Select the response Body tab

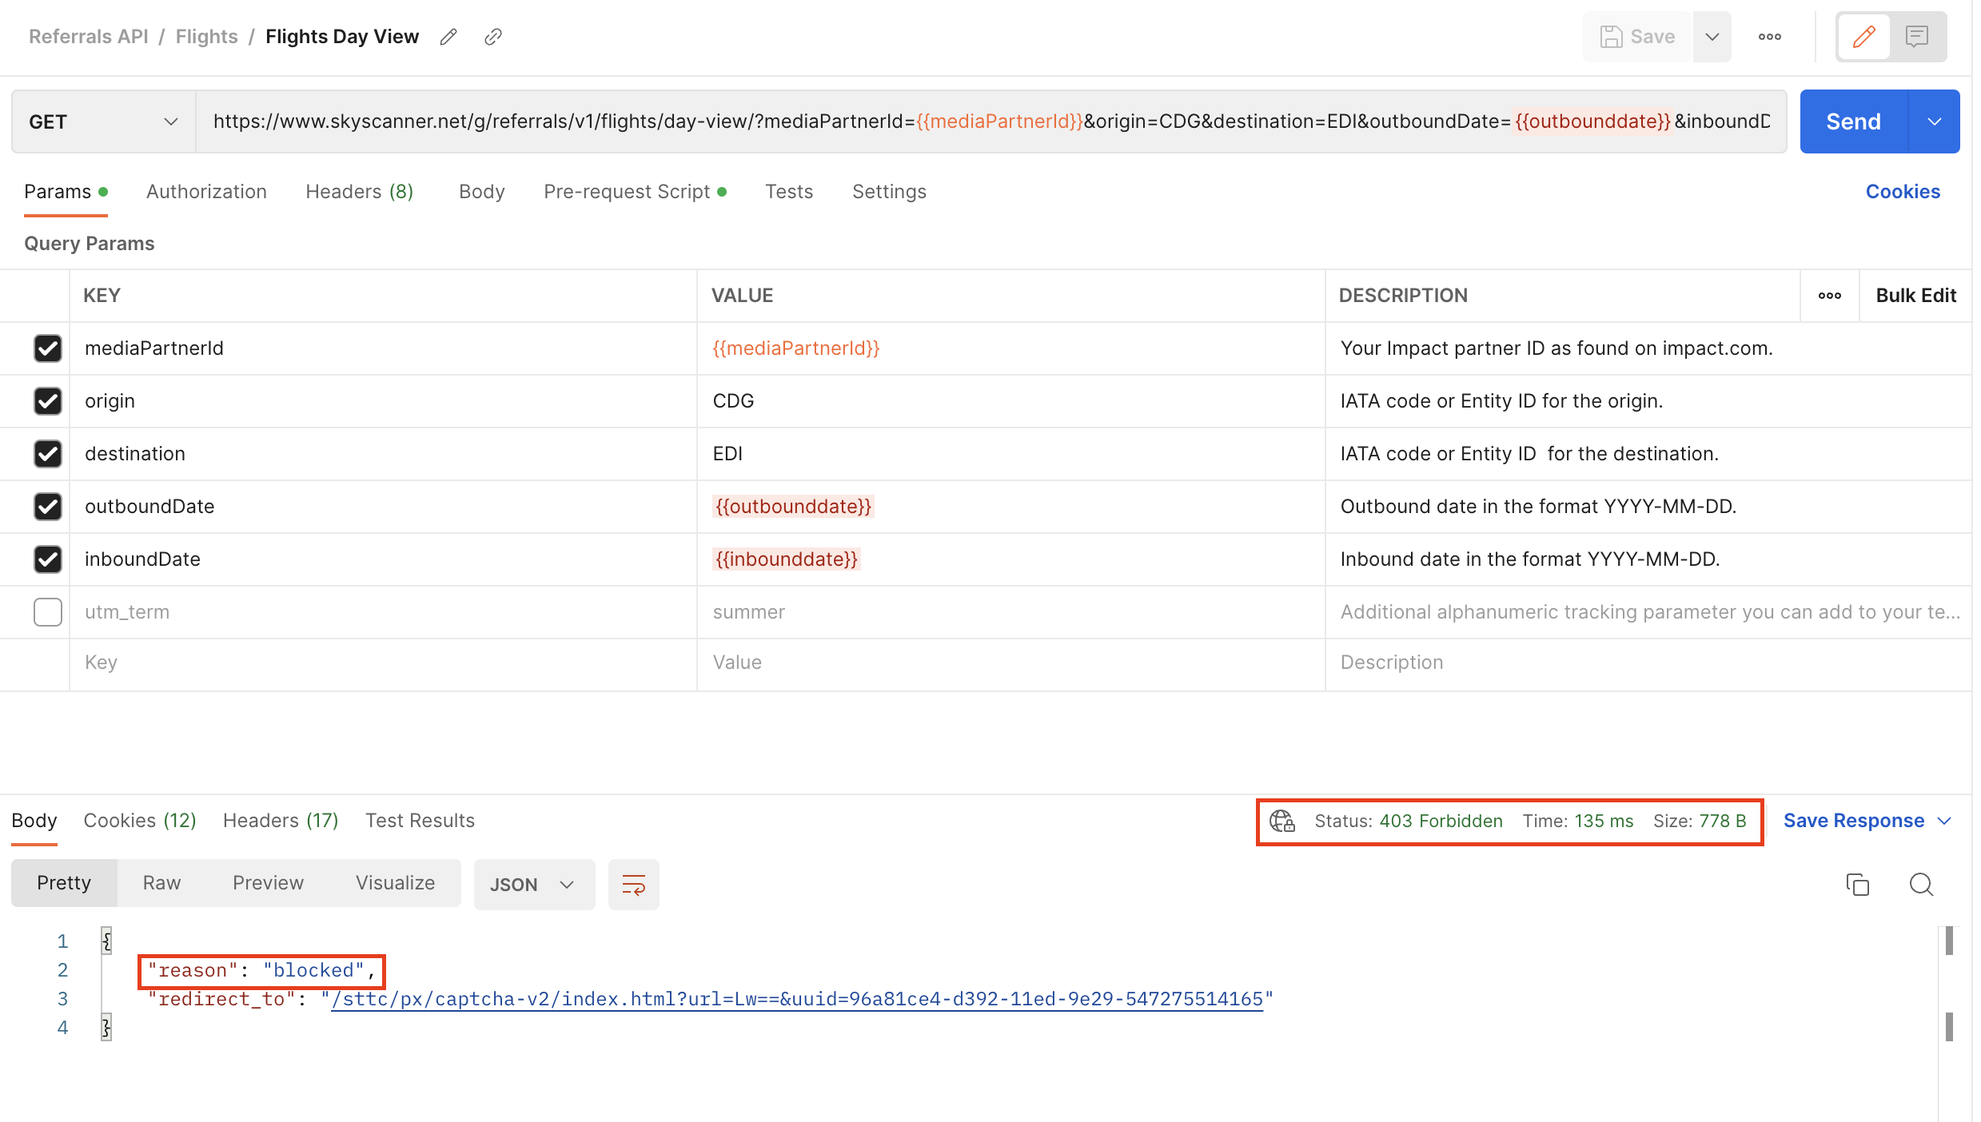tap(34, 821)
